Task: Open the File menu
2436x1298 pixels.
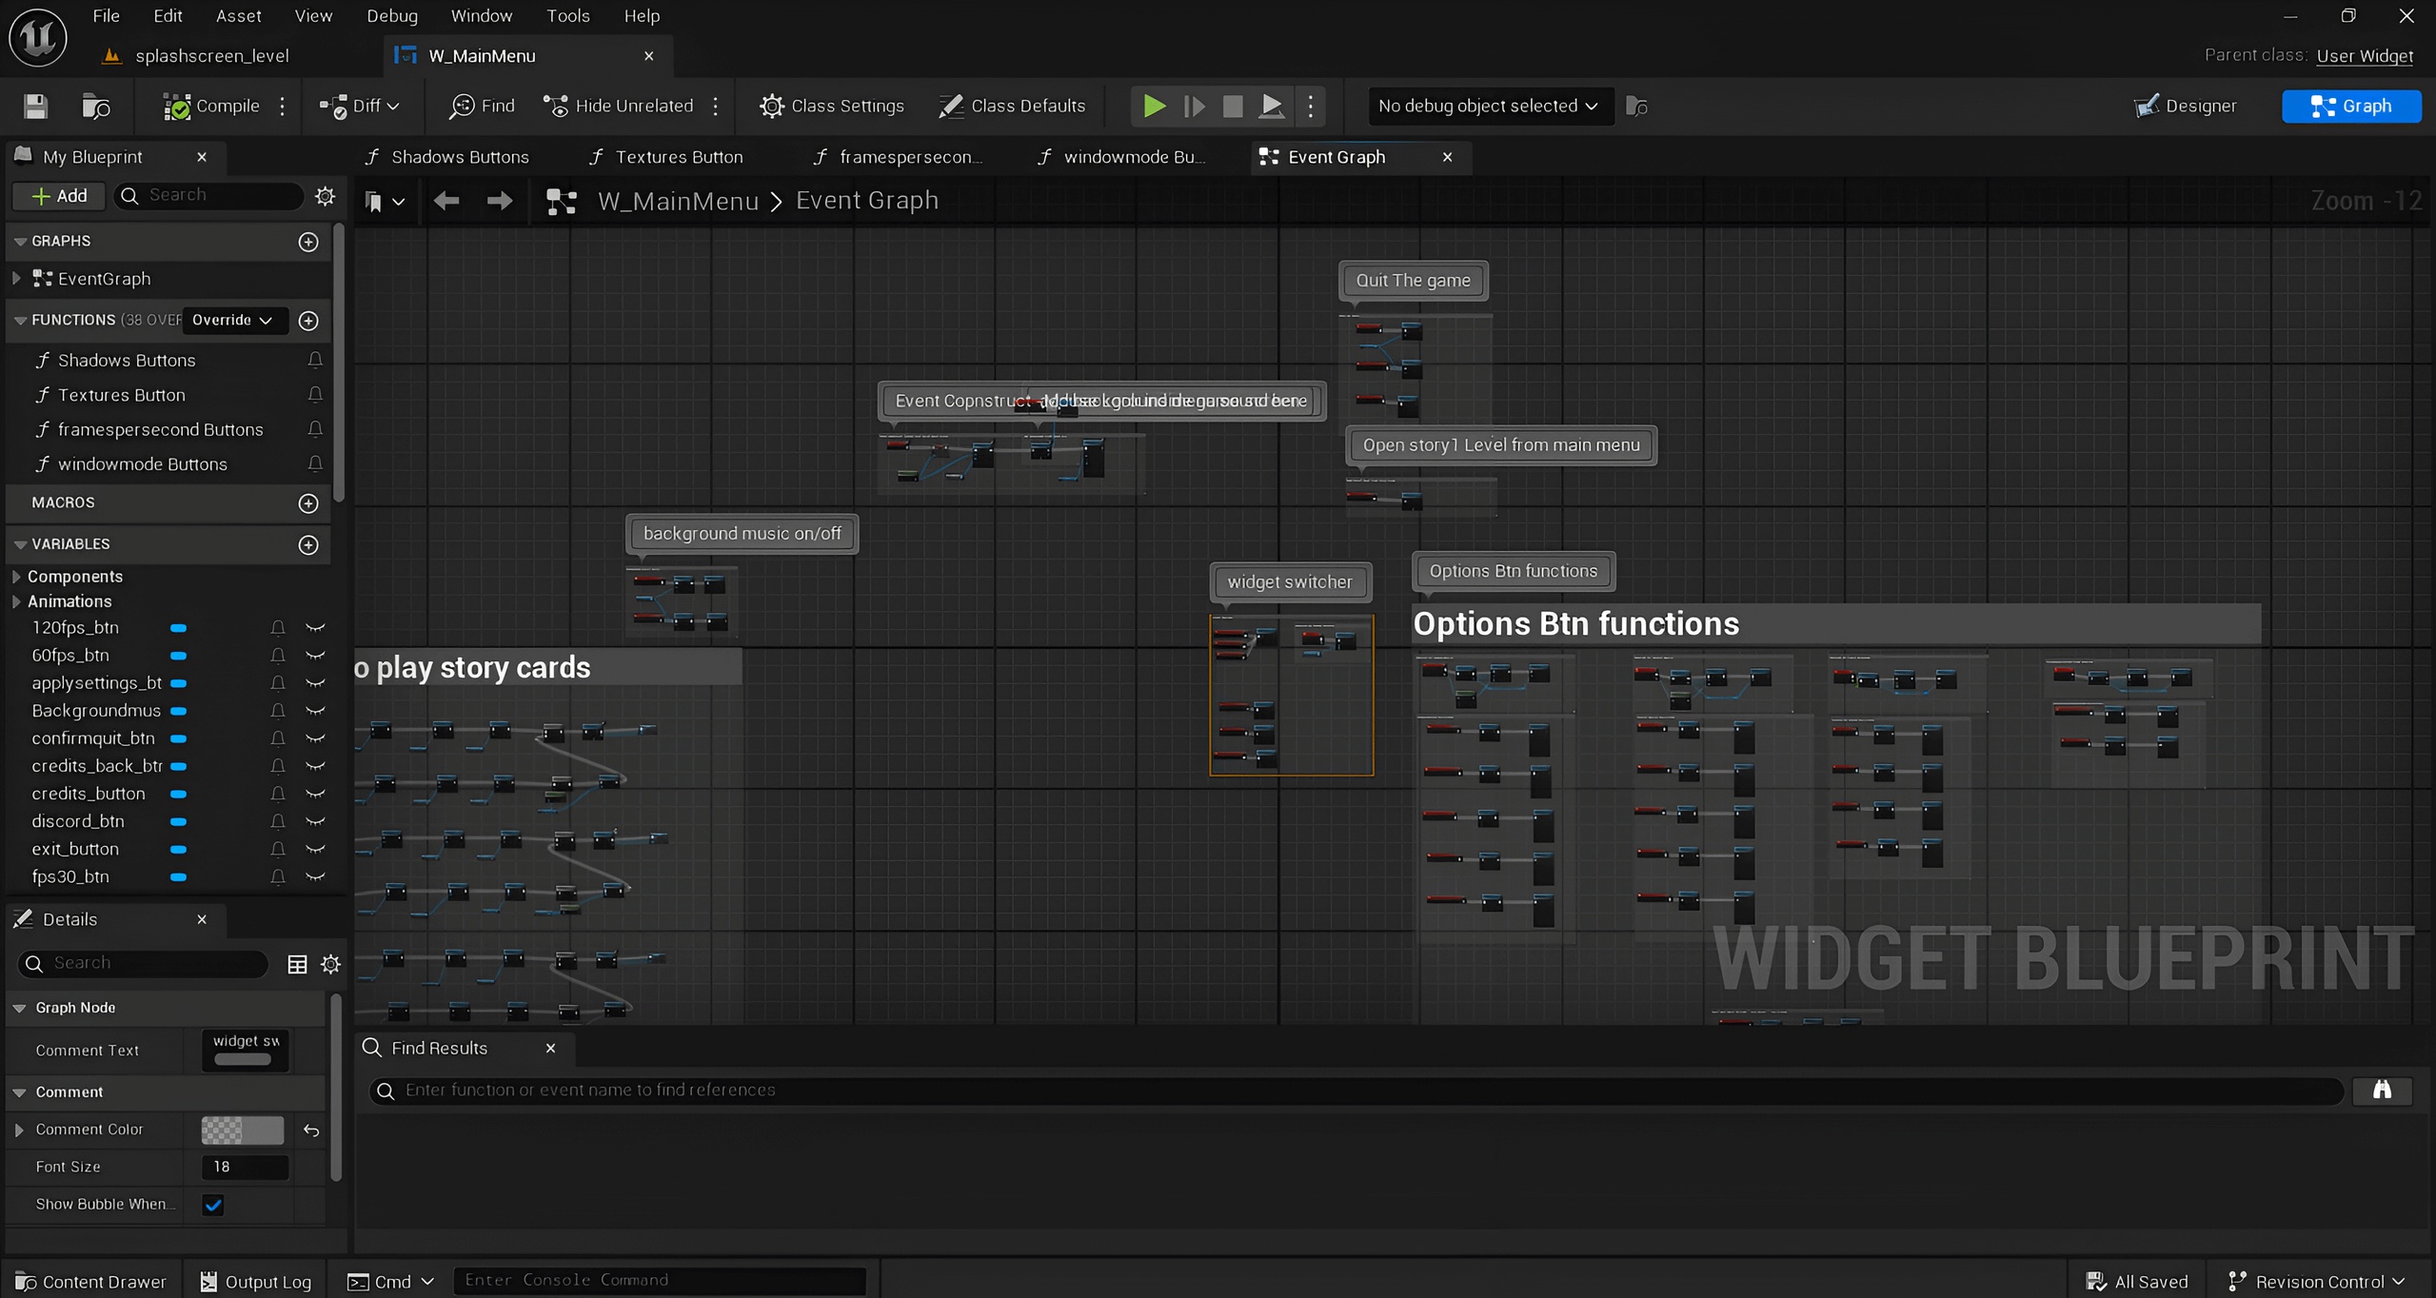Action: click(106, 16)
